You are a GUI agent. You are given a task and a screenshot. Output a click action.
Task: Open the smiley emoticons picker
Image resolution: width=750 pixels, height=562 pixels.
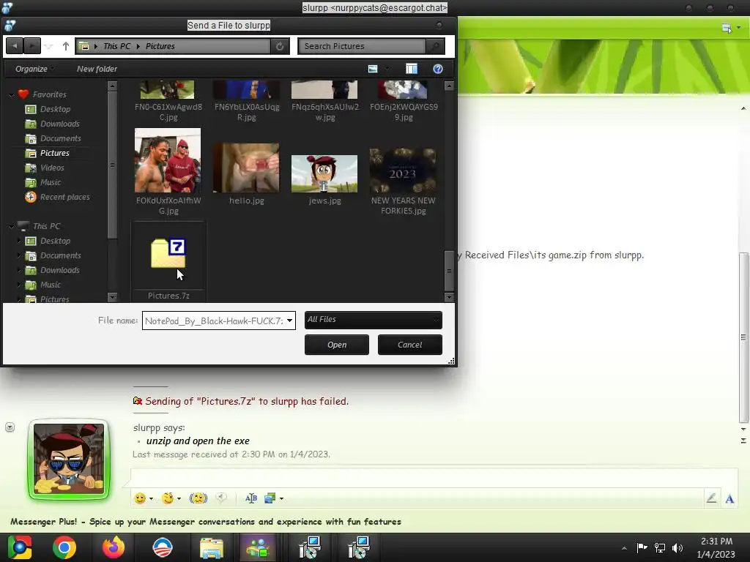pos(140,498)
